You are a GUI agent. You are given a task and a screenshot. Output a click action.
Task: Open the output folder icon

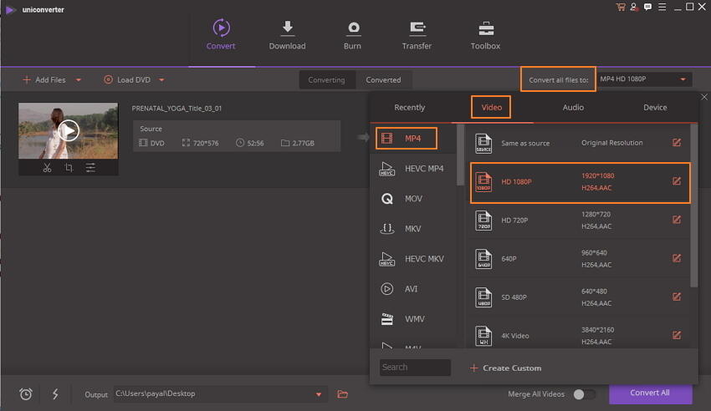coord(343,394)
